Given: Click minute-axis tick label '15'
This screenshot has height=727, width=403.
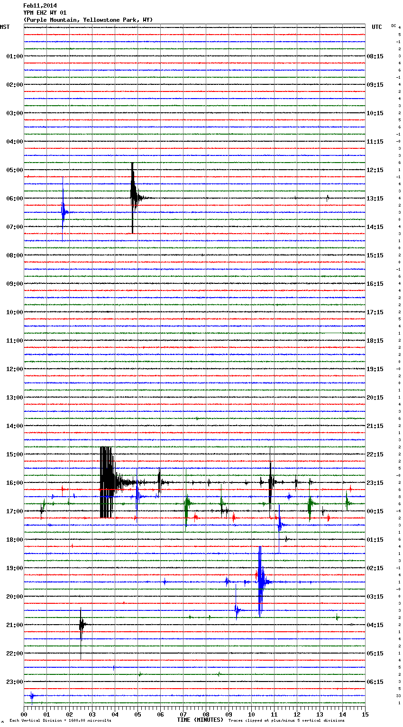Looking at the screenshot, I should (x=365, y=714).
